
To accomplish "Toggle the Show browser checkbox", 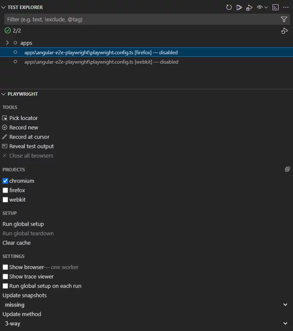I will coord(6,267).
